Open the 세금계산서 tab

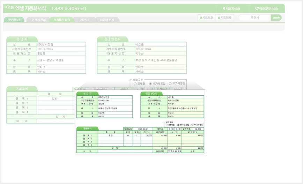pyautogui.click(x=107, y=20)
